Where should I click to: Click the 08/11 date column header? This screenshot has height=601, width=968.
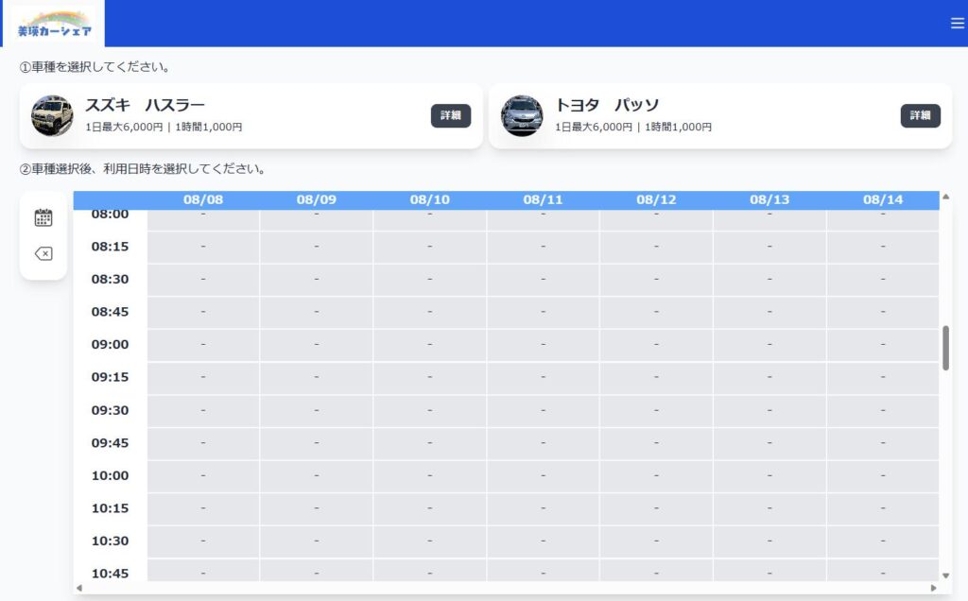543,200
